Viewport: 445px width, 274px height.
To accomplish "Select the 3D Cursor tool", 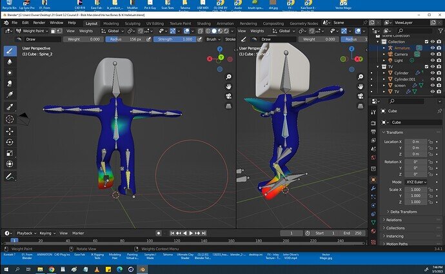I will [x=10, y=119].
